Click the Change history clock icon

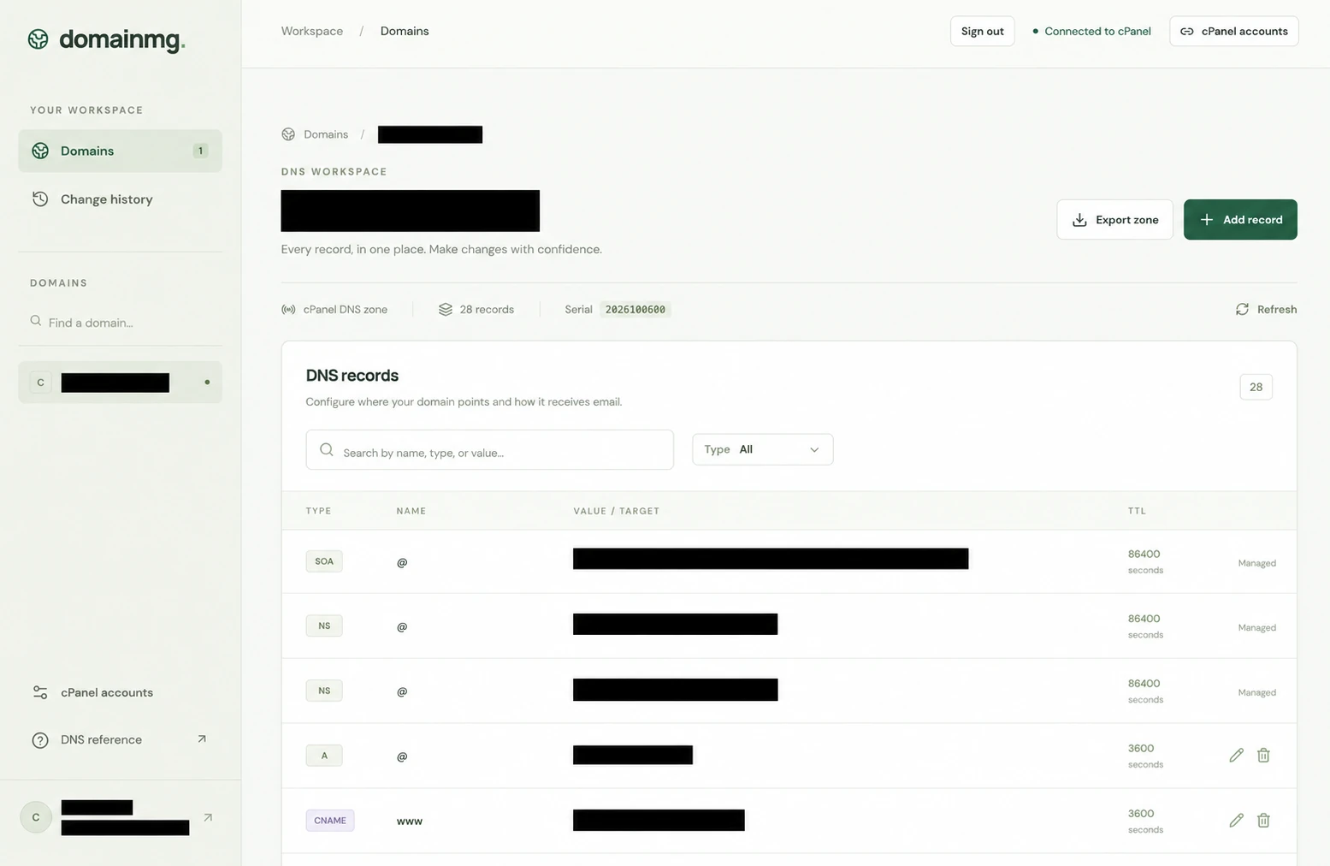(40, 199)
